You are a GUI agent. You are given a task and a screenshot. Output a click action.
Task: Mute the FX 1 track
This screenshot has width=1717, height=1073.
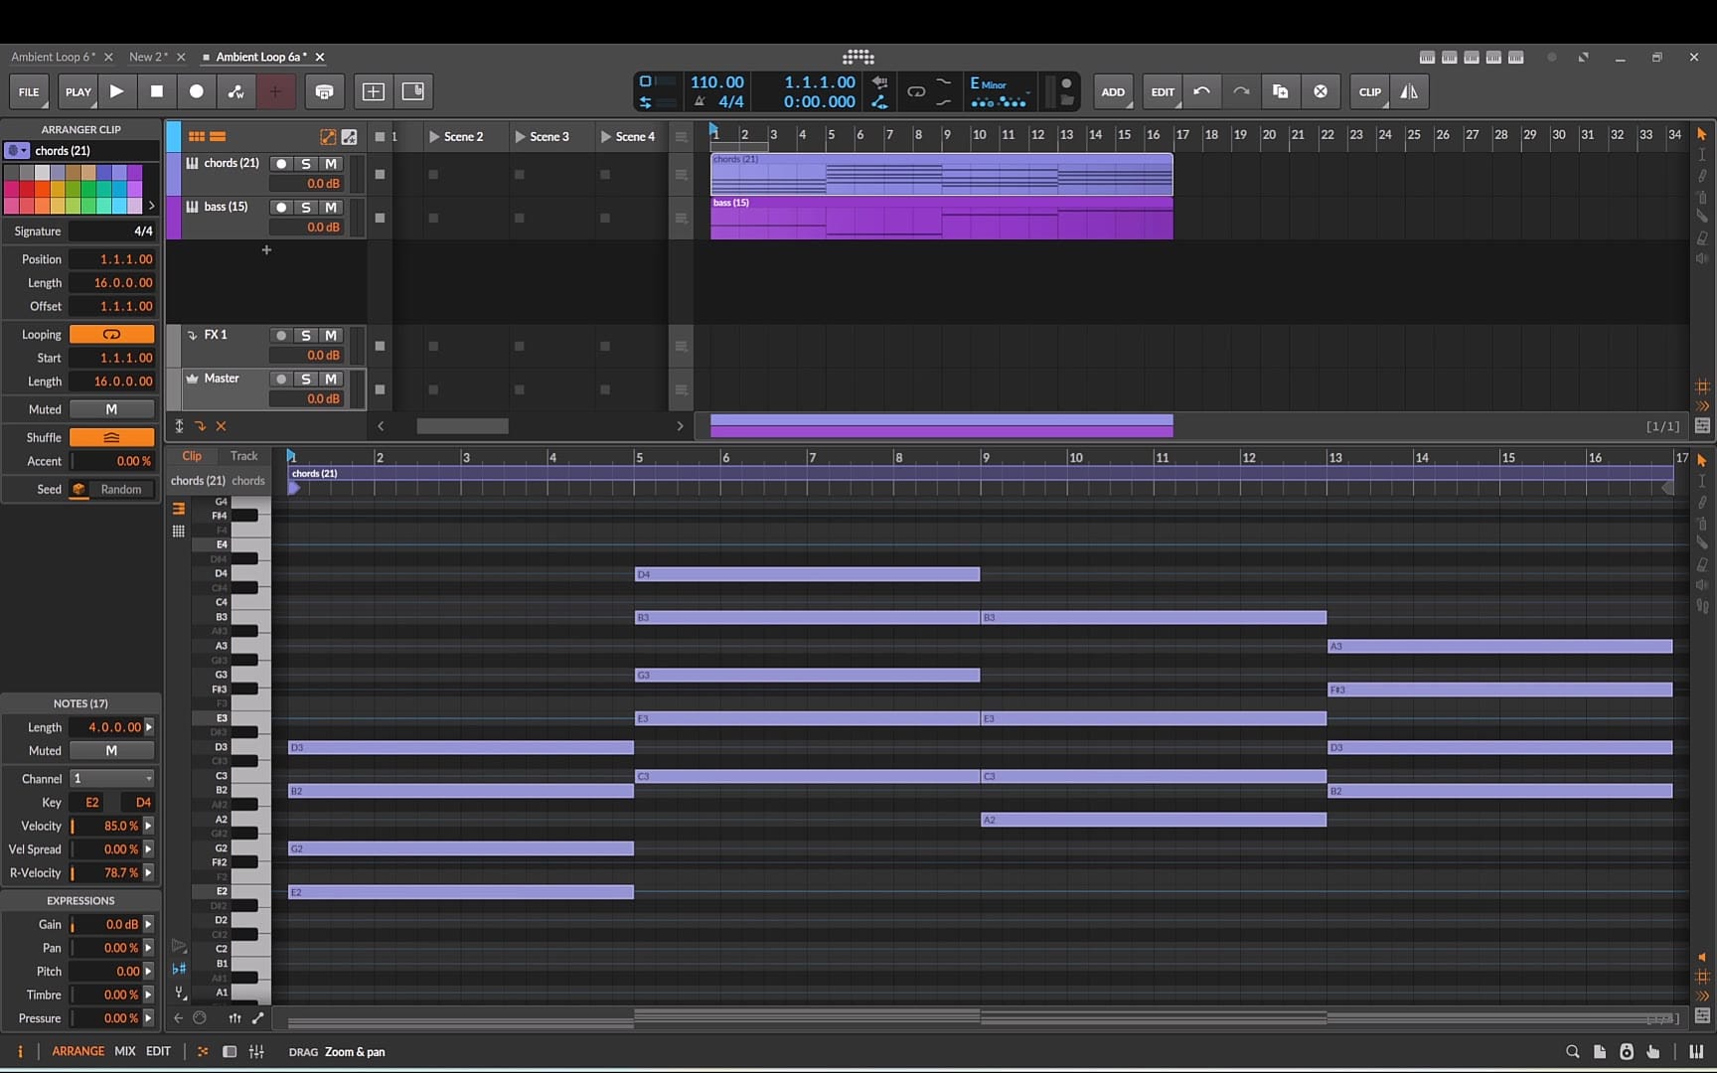pyautogui.click(x=331, y=336)
